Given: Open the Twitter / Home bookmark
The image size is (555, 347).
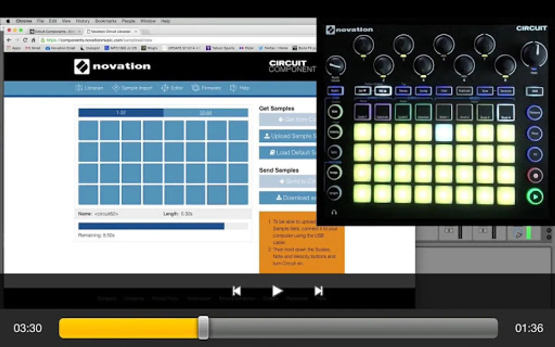Looking at the screenshot, I should pos(273,48).
